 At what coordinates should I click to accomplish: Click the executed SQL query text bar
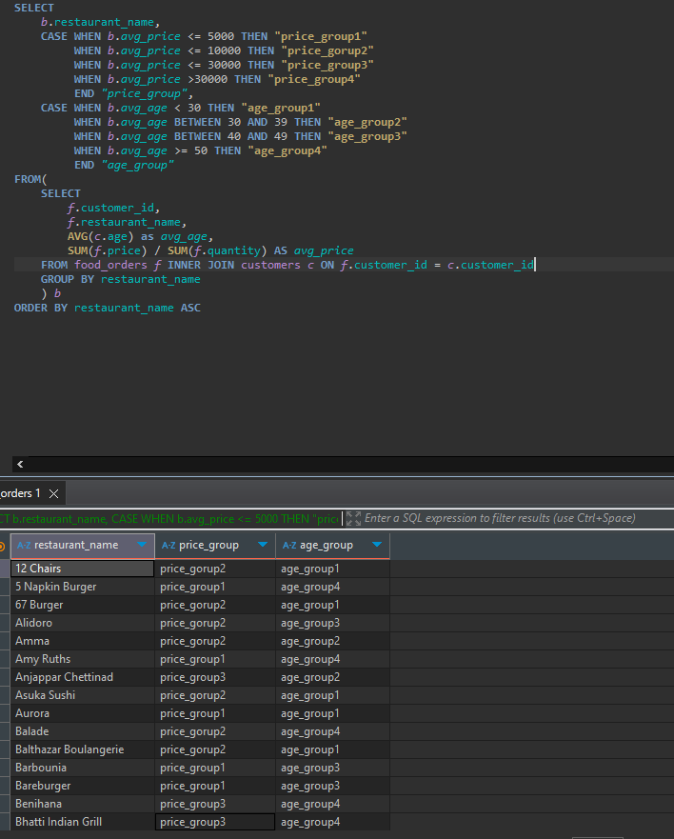[170, 518]
